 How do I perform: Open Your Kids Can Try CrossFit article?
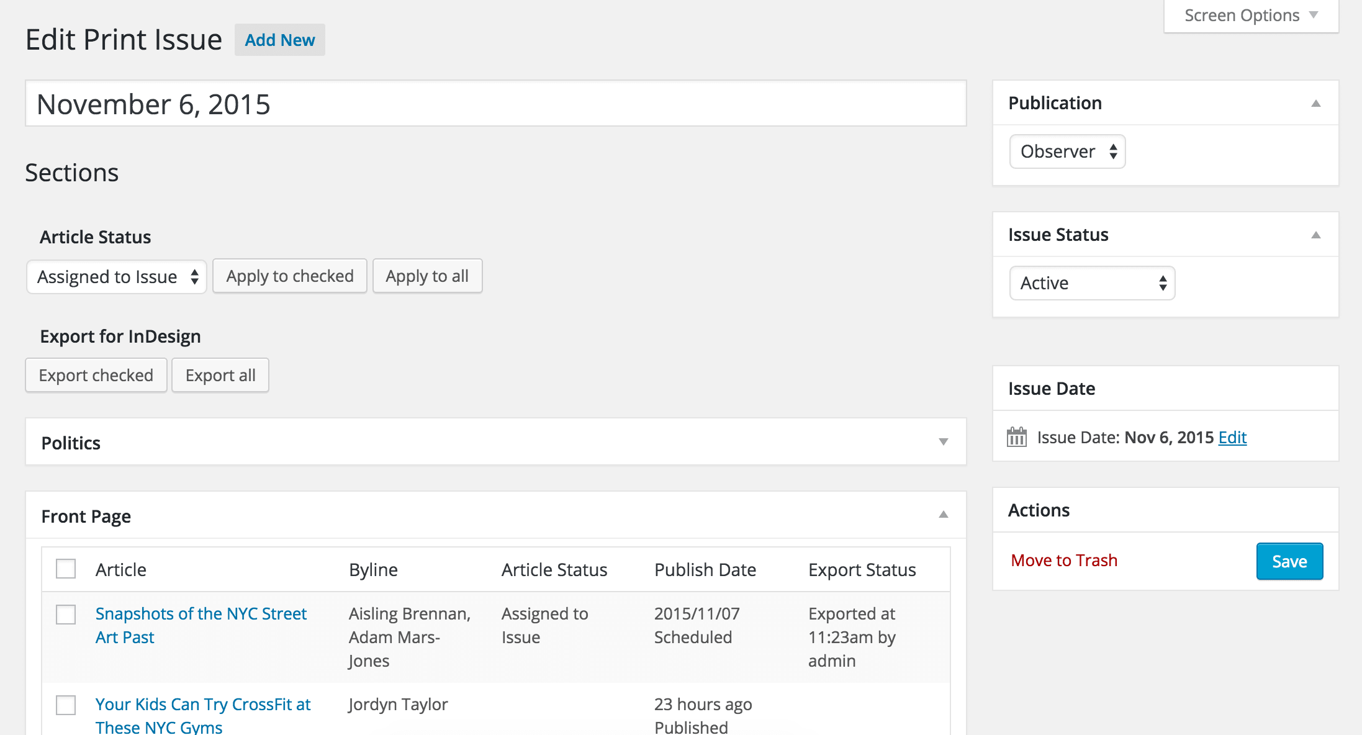(x=203, y=715)
